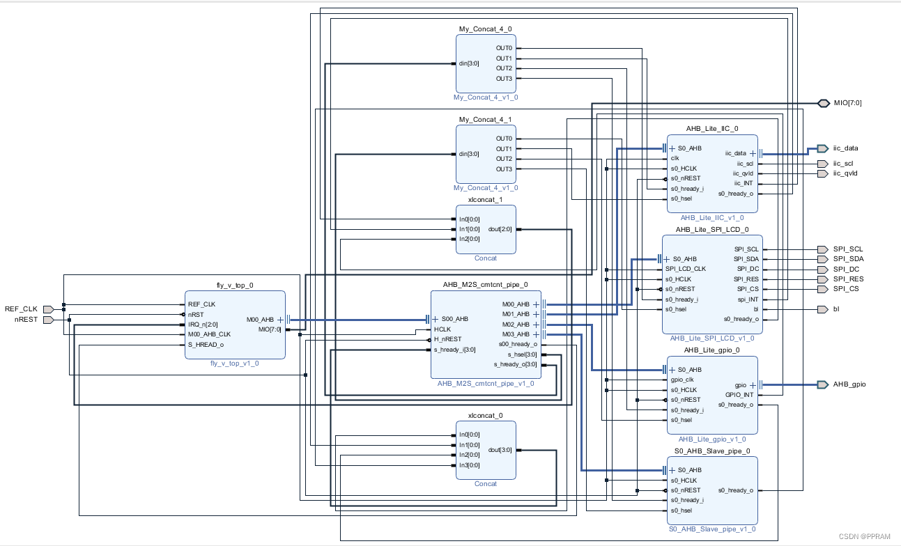This screenshot has width=901, height=546.
Task: Expand the S0_AHB interface on AHB_Lite_IIC_0
Action: click(672, 148)
